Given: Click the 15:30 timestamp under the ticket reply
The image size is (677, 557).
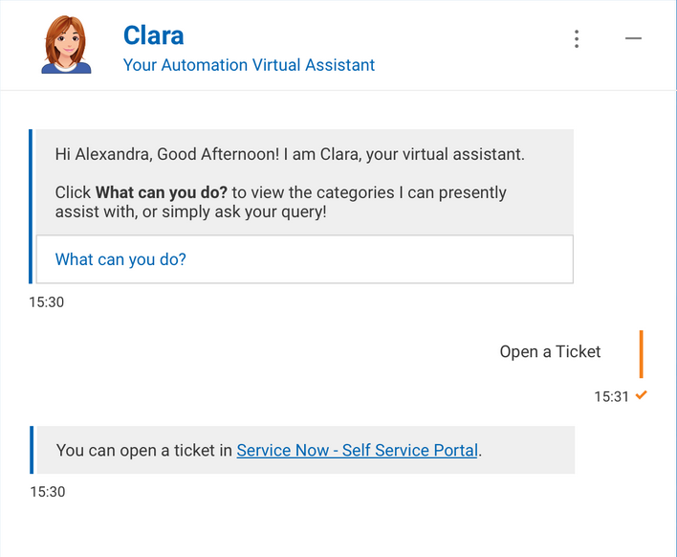Looking at the screenshot, I should tap(47, 492).
